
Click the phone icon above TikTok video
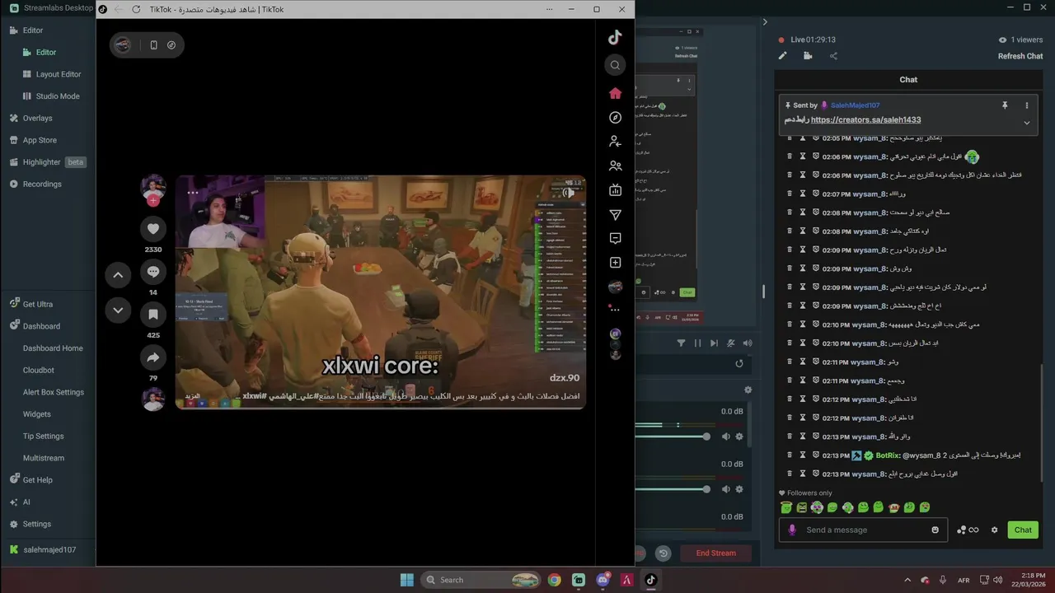[153, 45]
